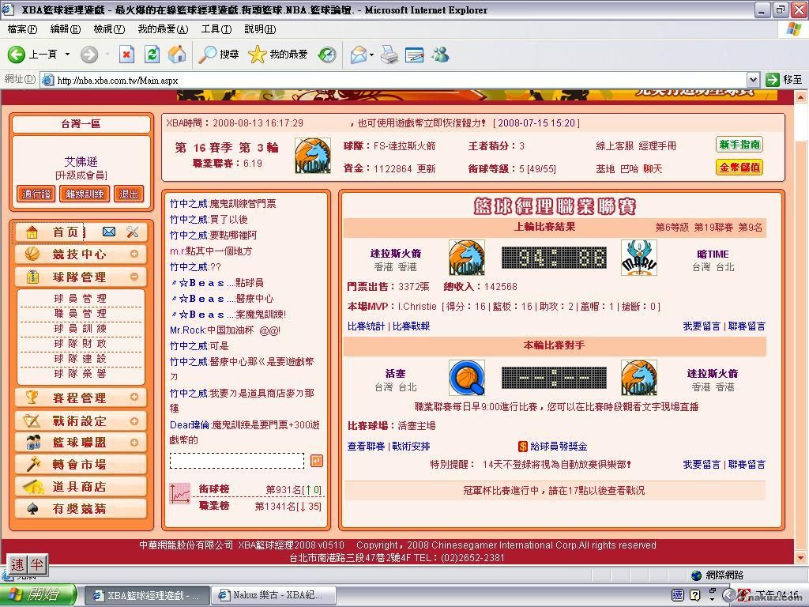Open the mailbox envelope icon in sidebar
Viewport: 809px width, 607px height.
(x=109, y=232)
